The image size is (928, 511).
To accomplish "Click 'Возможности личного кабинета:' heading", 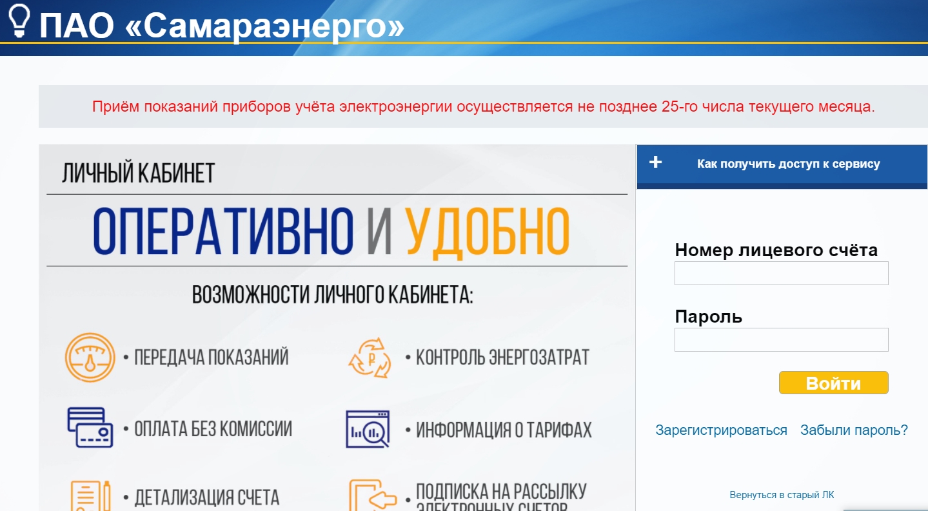I will pyautogui.click(x=333, y=295).
